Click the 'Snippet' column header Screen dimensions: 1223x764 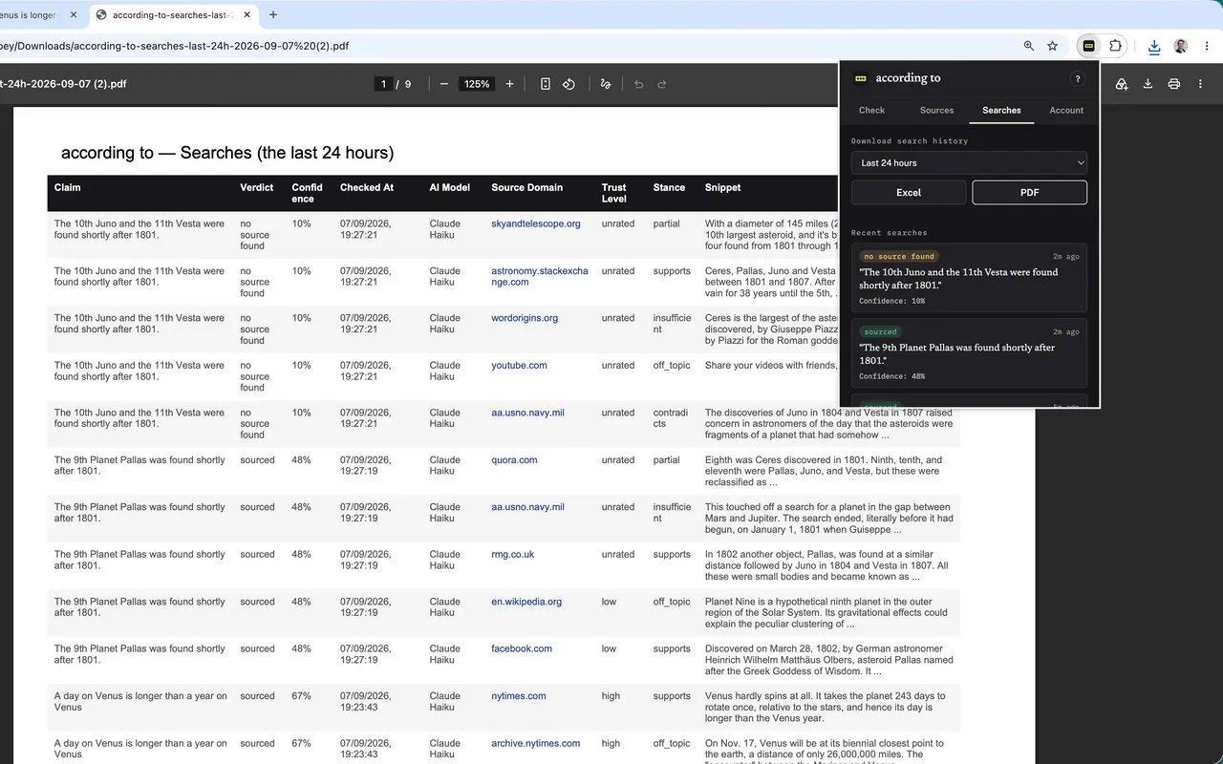click(723, 187)
